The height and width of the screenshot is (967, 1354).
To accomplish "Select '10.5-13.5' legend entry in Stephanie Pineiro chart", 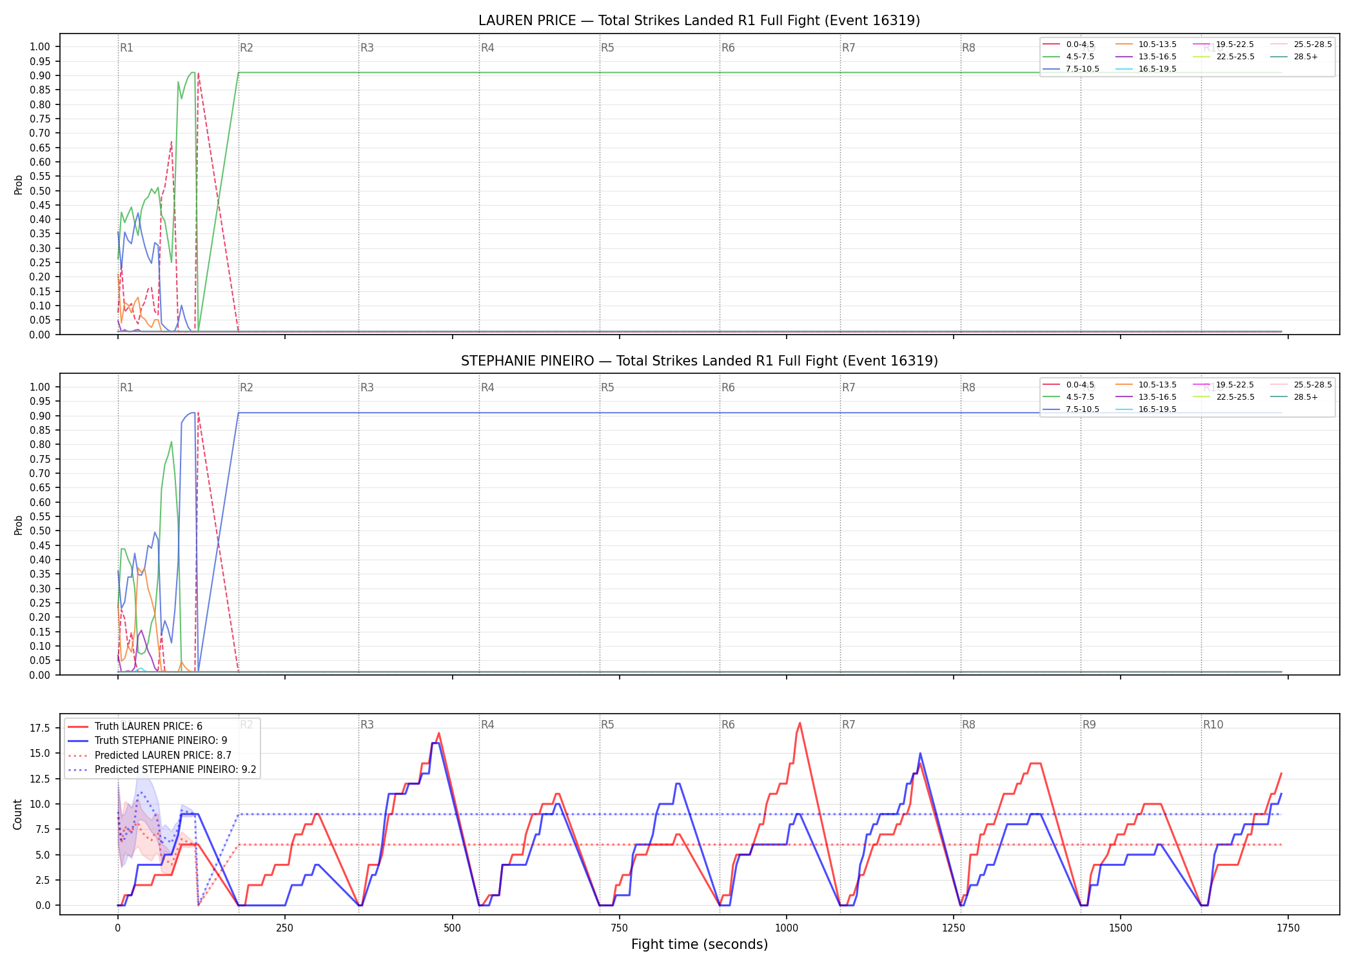I will (1146, 385).
